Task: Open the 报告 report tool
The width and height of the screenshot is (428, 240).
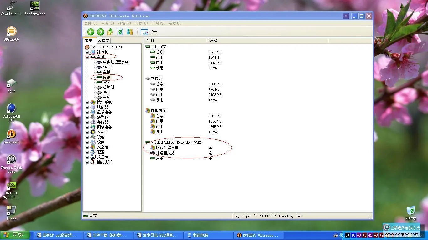Action: [x=148, y=32]
